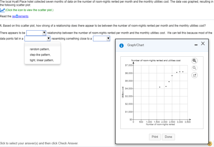This screenshot has width=214, height=147.
Task: Click 'Click the icon to view the scatter plot' text
Action: [x=29, y=10]
